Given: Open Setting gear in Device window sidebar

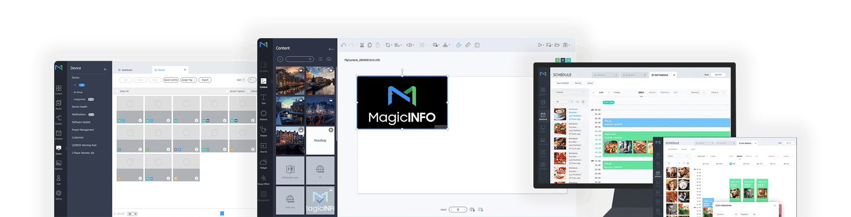Looking at the screenshot, I should point(59,194).
